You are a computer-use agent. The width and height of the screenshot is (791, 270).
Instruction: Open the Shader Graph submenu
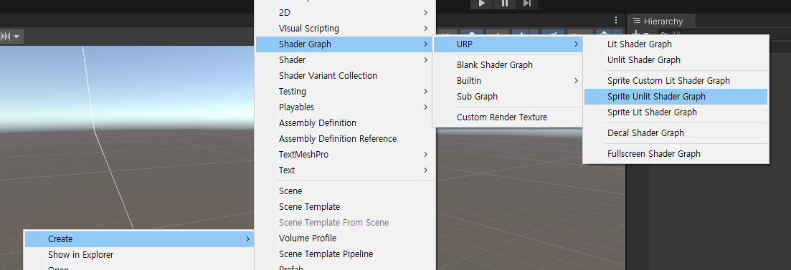click(345, 44)
